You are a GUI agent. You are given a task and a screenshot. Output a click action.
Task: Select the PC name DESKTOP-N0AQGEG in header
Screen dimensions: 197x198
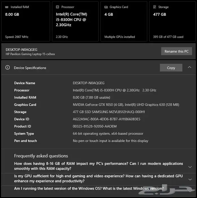(21, 50)
